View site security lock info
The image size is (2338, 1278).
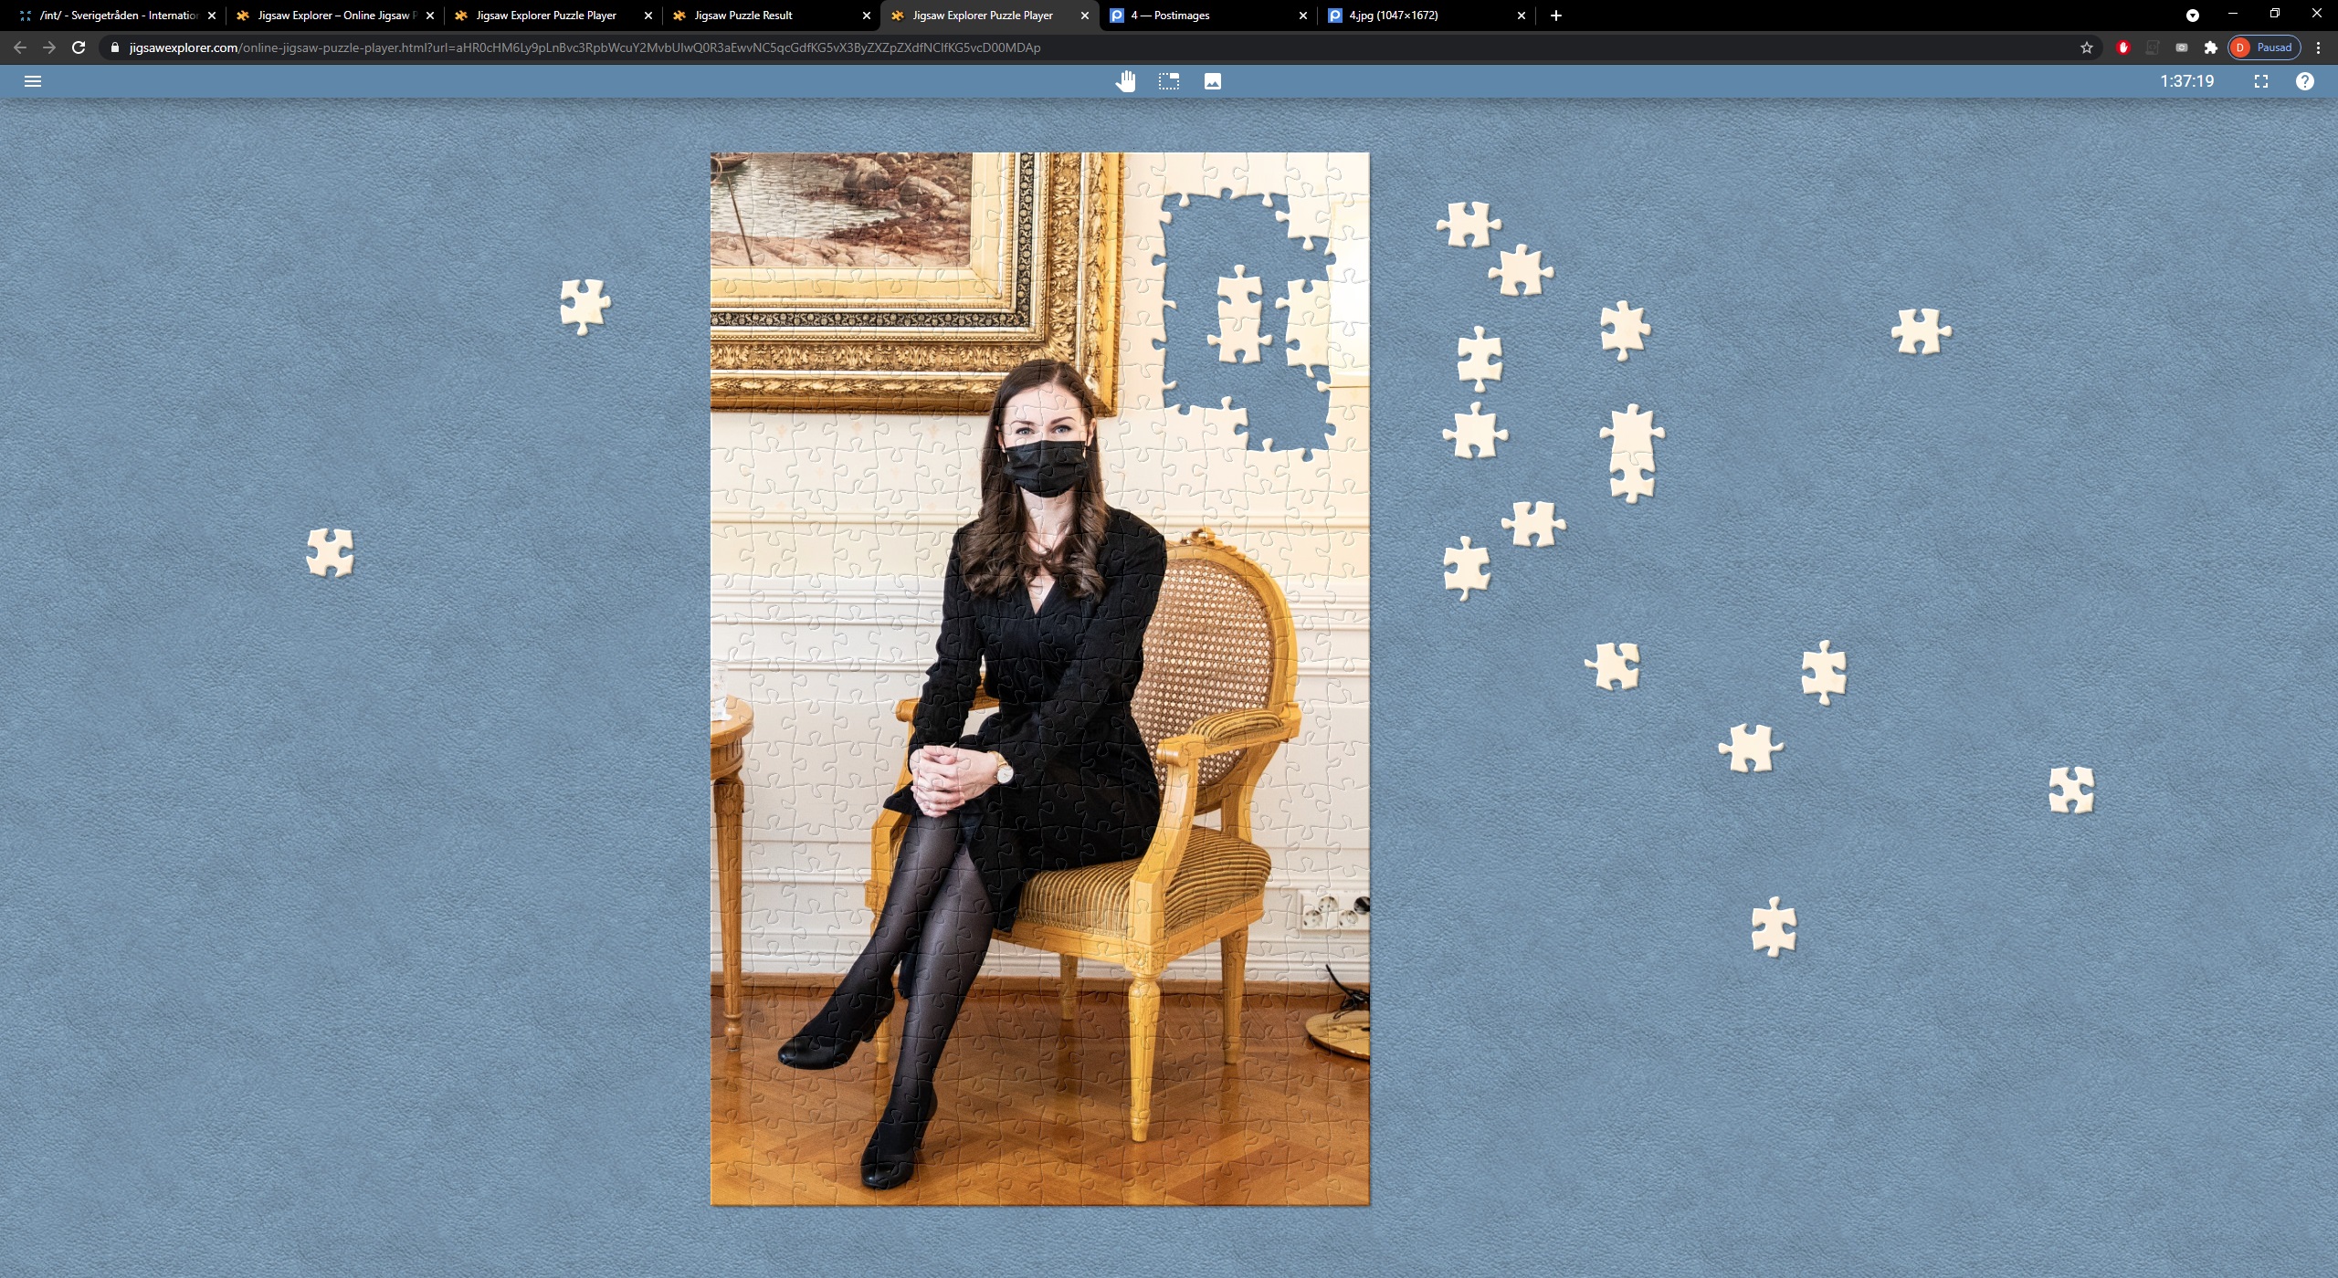(115, 47)
